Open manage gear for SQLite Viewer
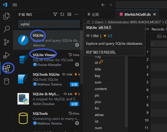167x132 pixels. click(x=77, y=64)
